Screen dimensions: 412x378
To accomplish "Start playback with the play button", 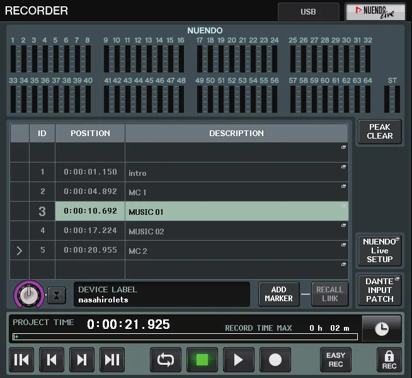I will tap(239, 360).
